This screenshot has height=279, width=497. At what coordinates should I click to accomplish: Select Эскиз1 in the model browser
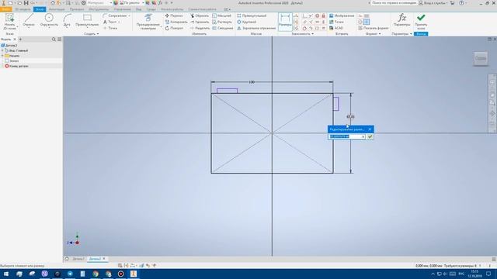pyautogui.click(x=14, y=60)
